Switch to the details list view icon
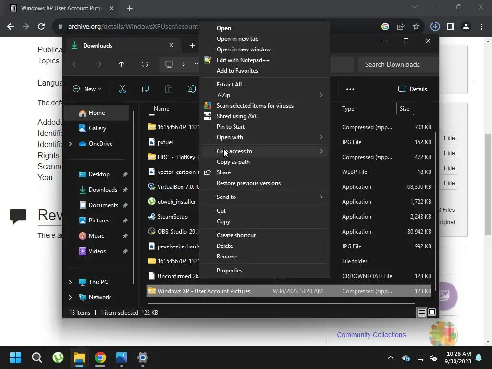The image size is (492, 369). [421, 312]
